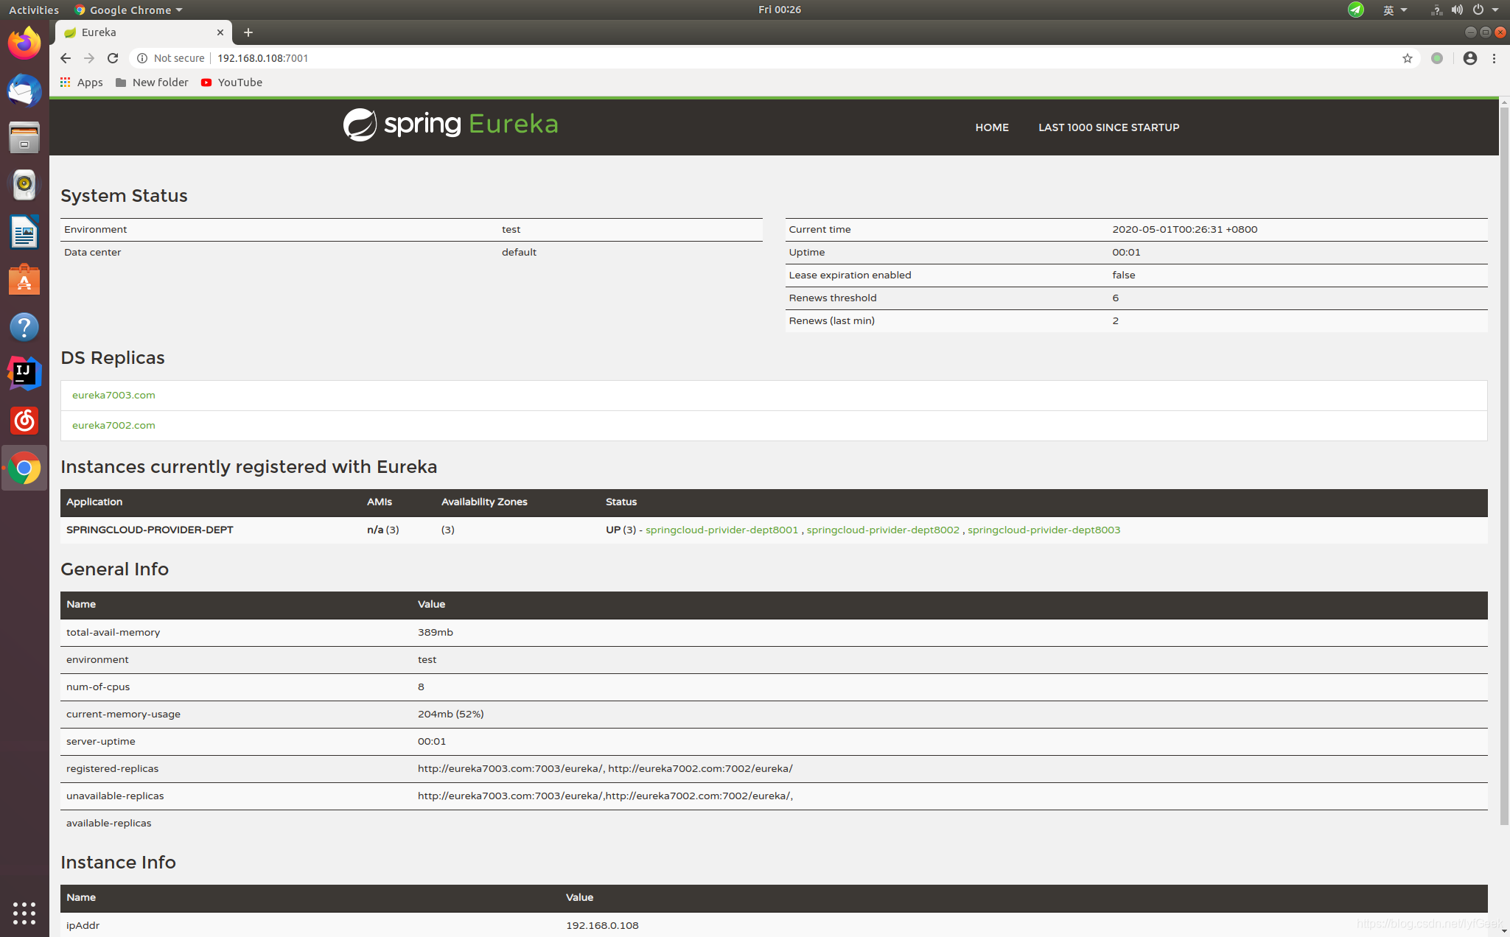Screen dimensions: 1510x937
Task: Open Firefox from the dock
Action: [24, 43]
